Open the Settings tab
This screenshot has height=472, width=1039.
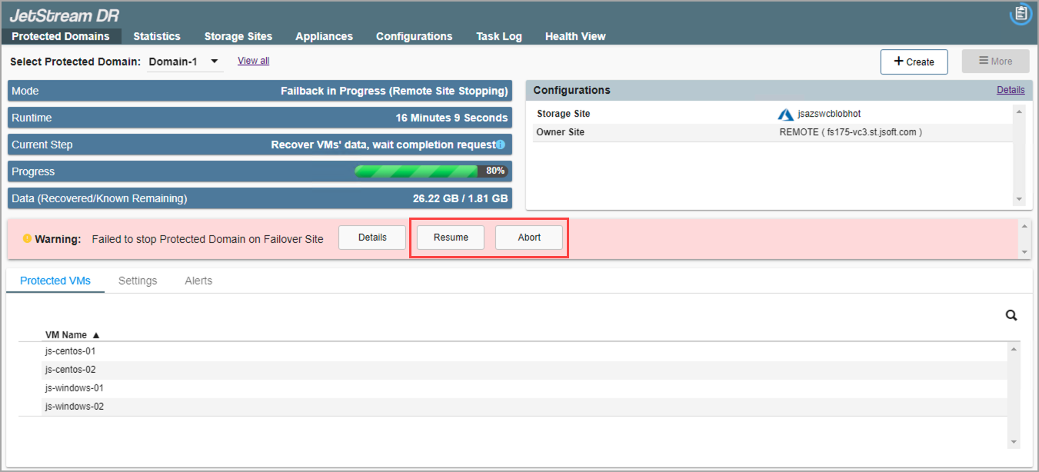point(138,281)
